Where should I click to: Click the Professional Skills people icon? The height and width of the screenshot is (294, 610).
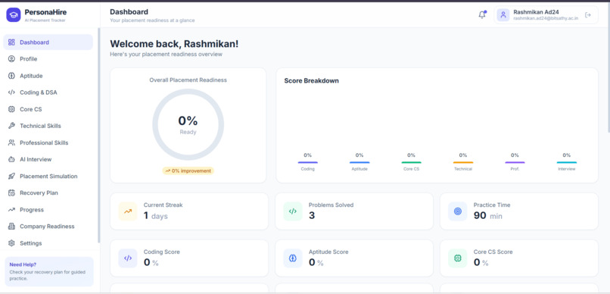(x=11, y=142)
